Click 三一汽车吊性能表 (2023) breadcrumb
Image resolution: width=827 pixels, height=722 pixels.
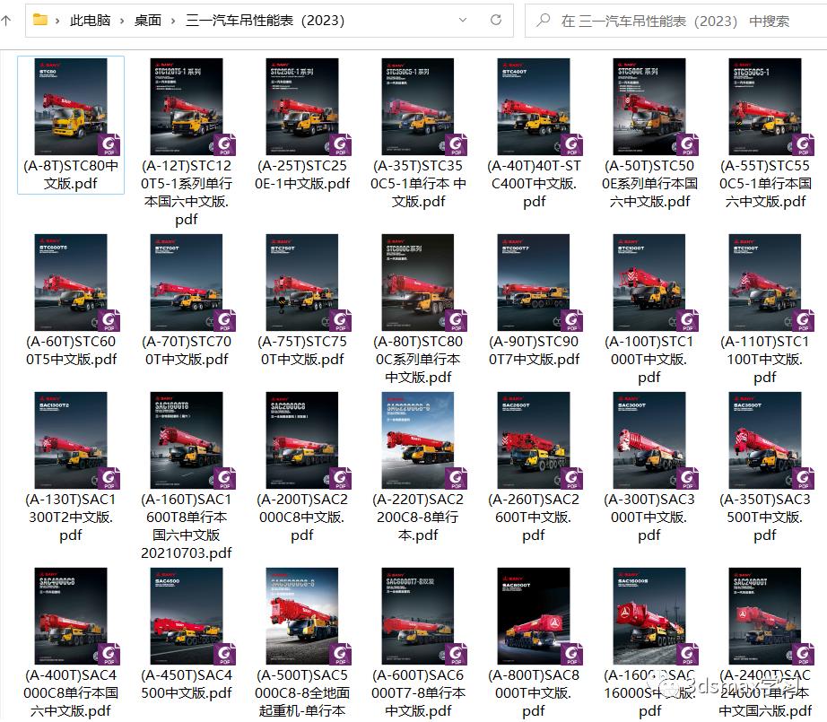[266, 21]
